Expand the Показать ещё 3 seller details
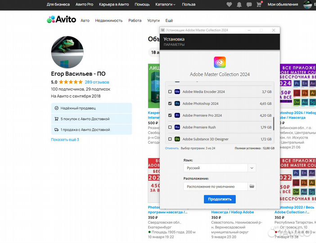 [x=65, y=139]
